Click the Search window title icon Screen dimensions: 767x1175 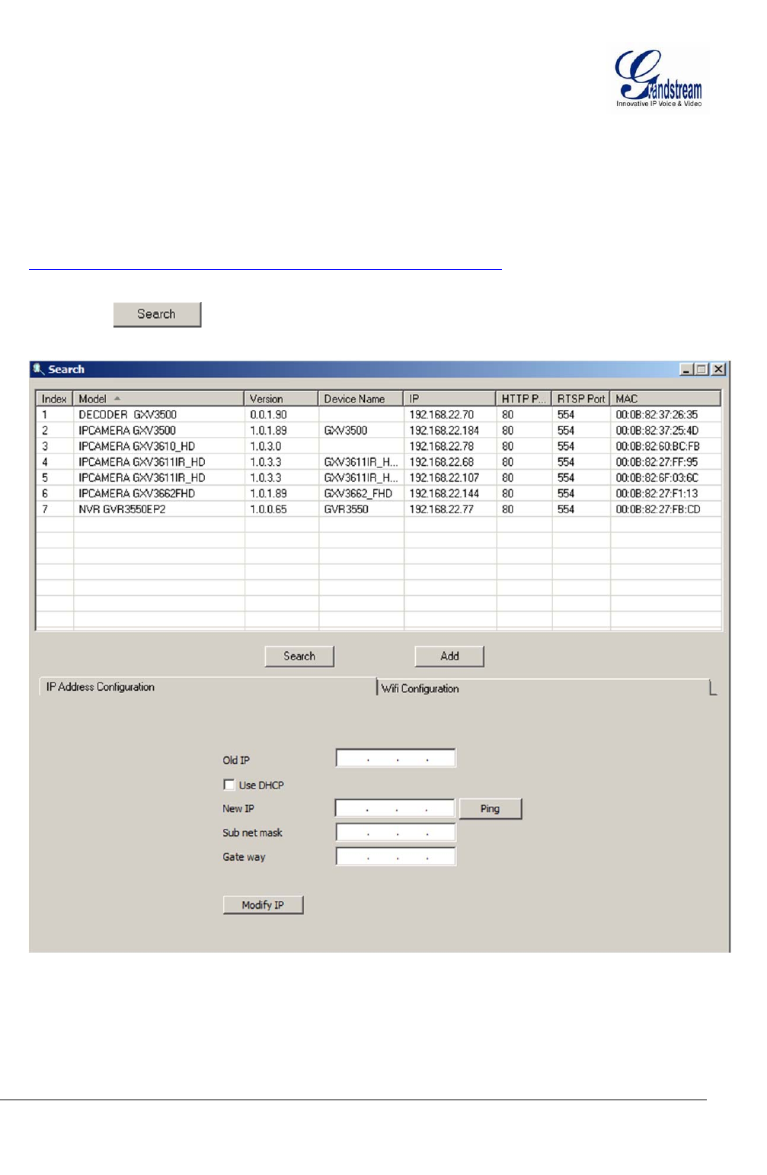pos(38,369)
